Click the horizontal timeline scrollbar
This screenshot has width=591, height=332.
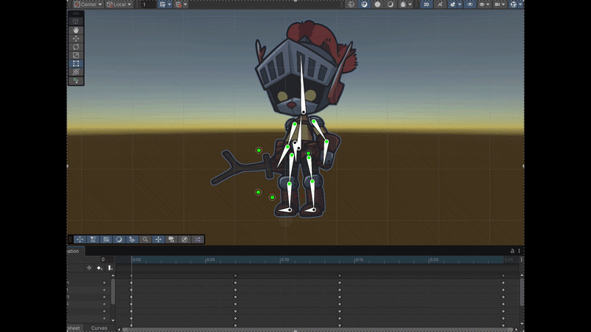pyautogui.click(x=317, y=330)
